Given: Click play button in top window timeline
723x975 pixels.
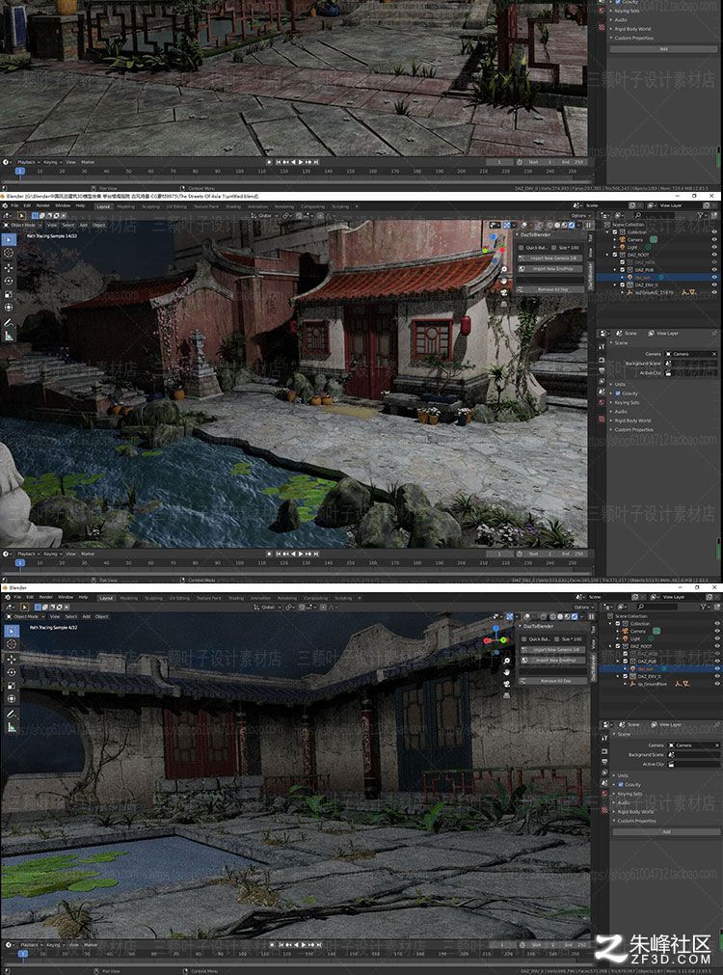Looking at the screenshot, I should point(300,162).
